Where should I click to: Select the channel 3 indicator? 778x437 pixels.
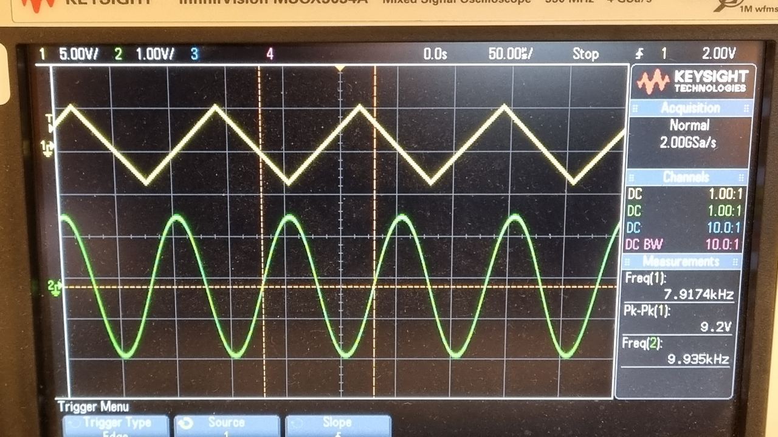(194, 54)
